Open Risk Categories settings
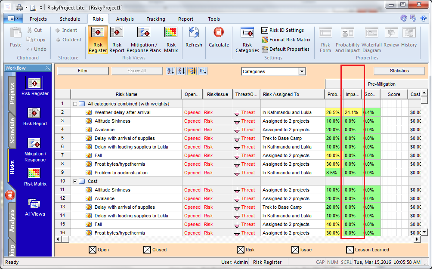The image size is (433, 269). pyautogui.click(x=247, y=40)
